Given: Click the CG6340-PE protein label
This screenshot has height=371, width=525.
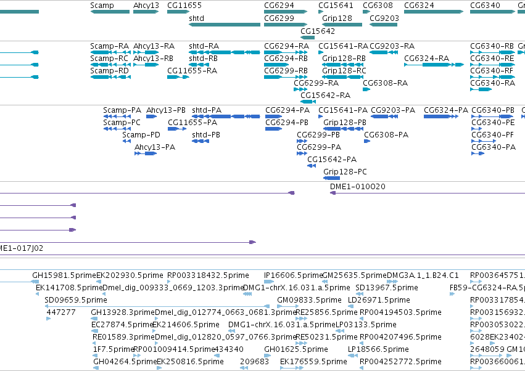Looking at the screenshot, I should (493, 123).
